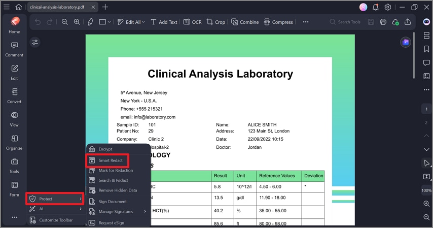Choose Sign Document
Screen dimensions: 433x228
pos(118,202)
